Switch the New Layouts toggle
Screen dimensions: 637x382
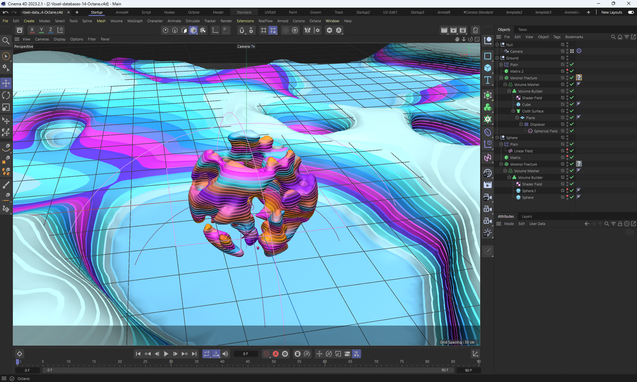pos(631,12)
